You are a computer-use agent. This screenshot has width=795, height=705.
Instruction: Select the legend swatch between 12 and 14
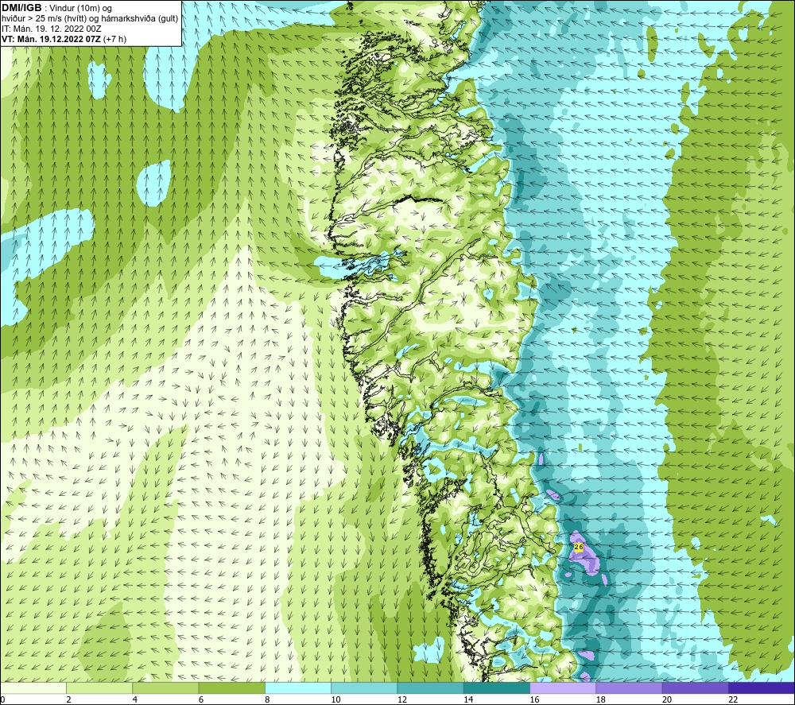(430, 688)
